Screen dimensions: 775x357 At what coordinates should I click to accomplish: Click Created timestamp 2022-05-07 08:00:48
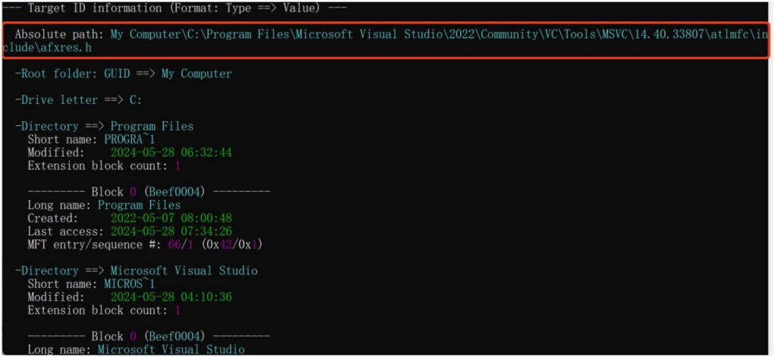[x=171, y=218]
